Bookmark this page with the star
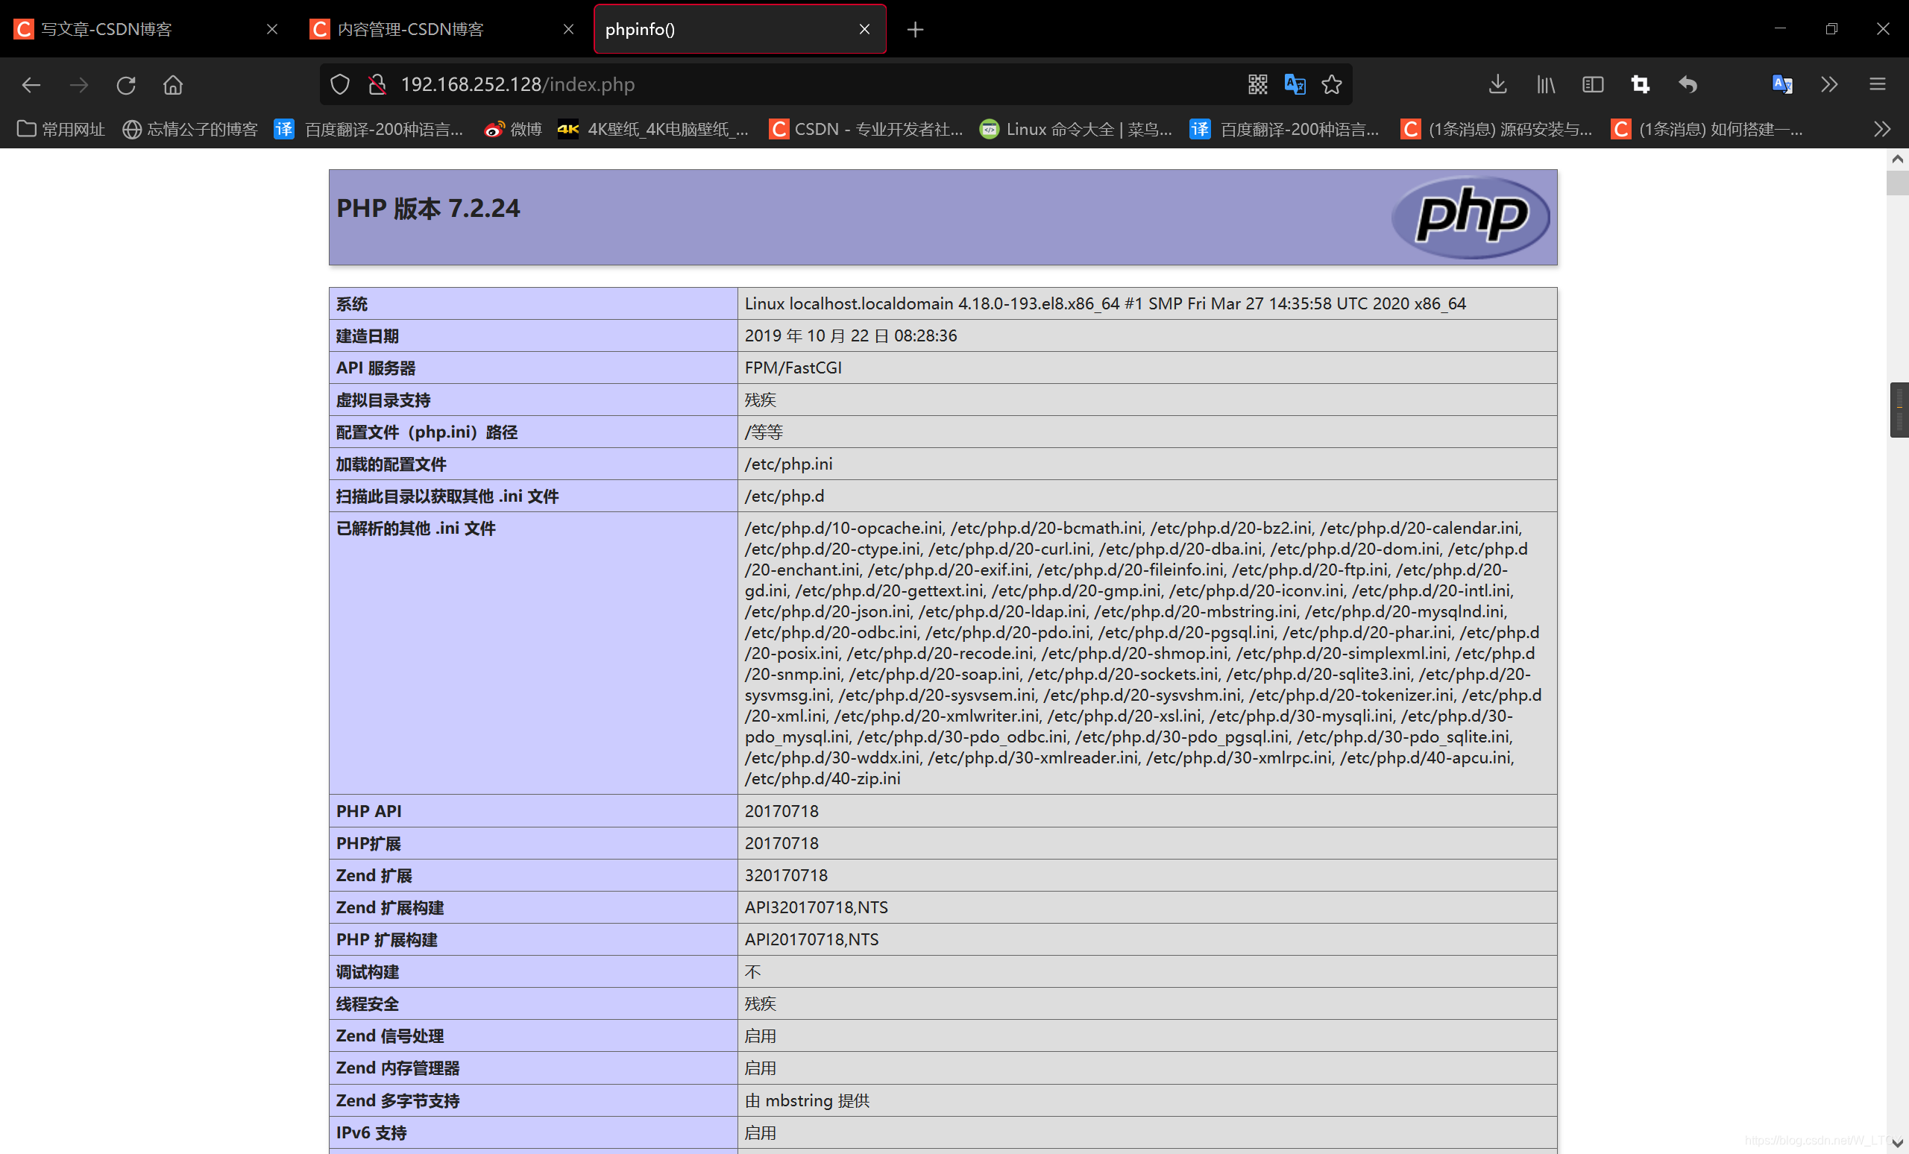The image size is (1909, 1154). coord(1332,84)
